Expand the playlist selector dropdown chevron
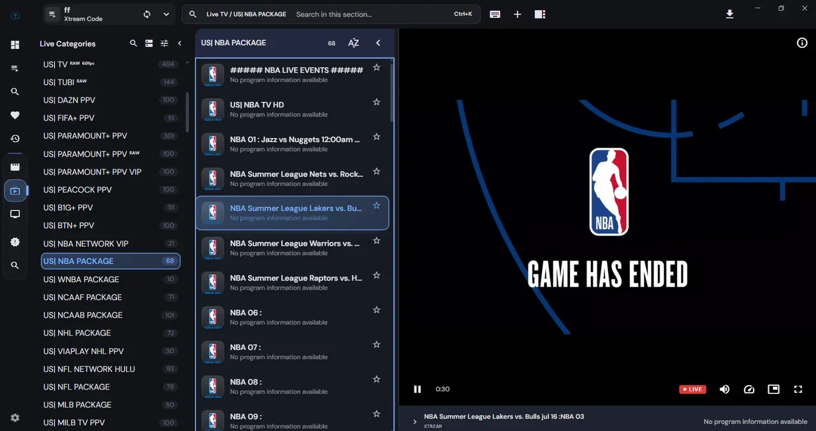816x431 pixels. click(x=166, y=14)
